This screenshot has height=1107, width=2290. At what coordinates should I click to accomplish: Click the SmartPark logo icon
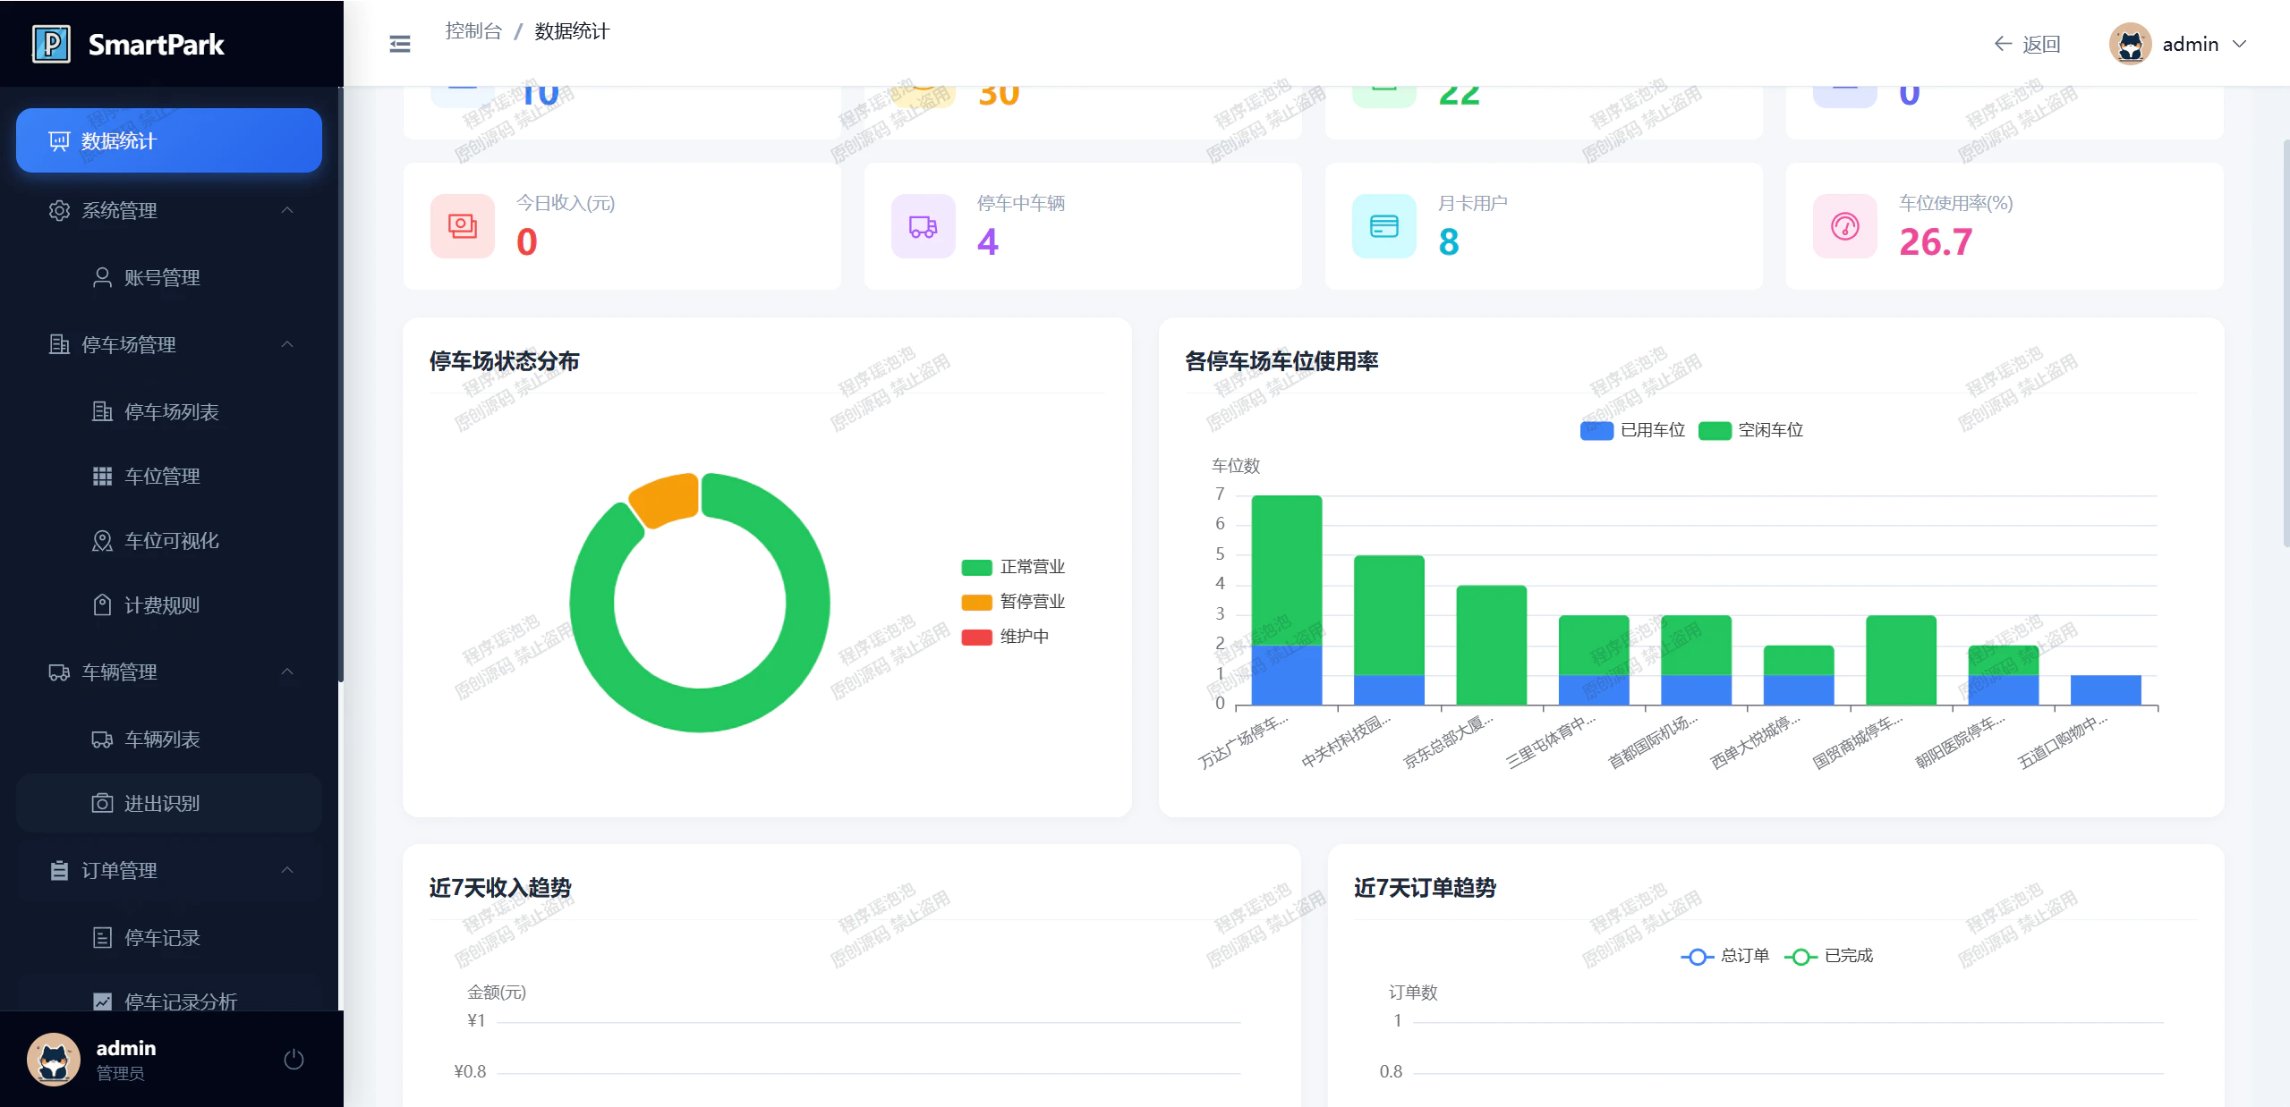tap(51, 44)
